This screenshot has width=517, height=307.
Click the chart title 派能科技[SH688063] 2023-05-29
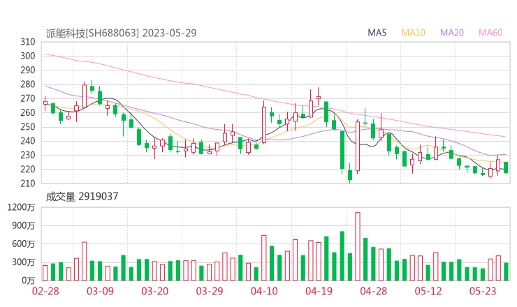[121, 33]
